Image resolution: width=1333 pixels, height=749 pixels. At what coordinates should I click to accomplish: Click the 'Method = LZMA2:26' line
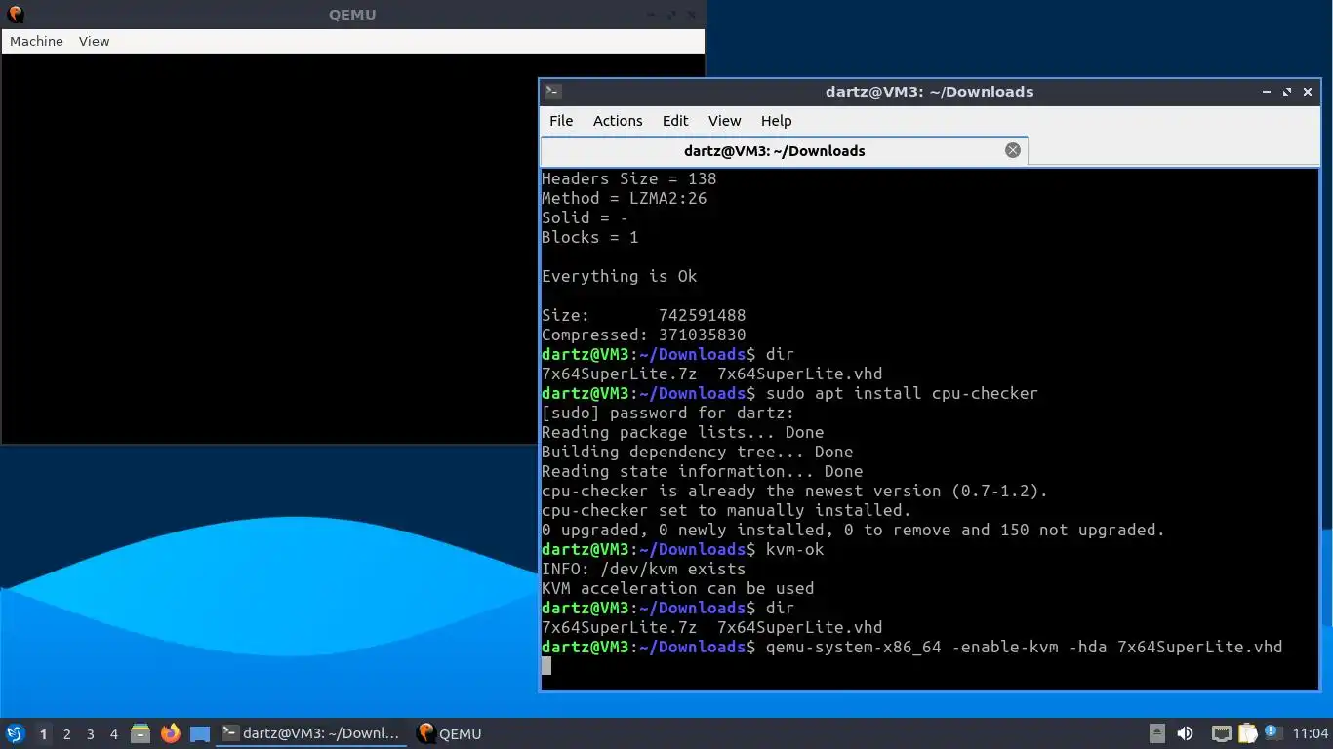tap(625, 198)
